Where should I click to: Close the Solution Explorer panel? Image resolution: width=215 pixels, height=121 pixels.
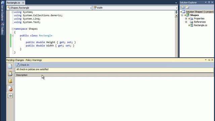point(212,2)
